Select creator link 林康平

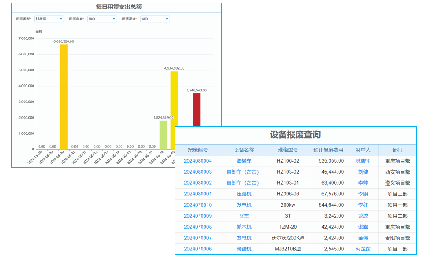[x=363, y=160]
